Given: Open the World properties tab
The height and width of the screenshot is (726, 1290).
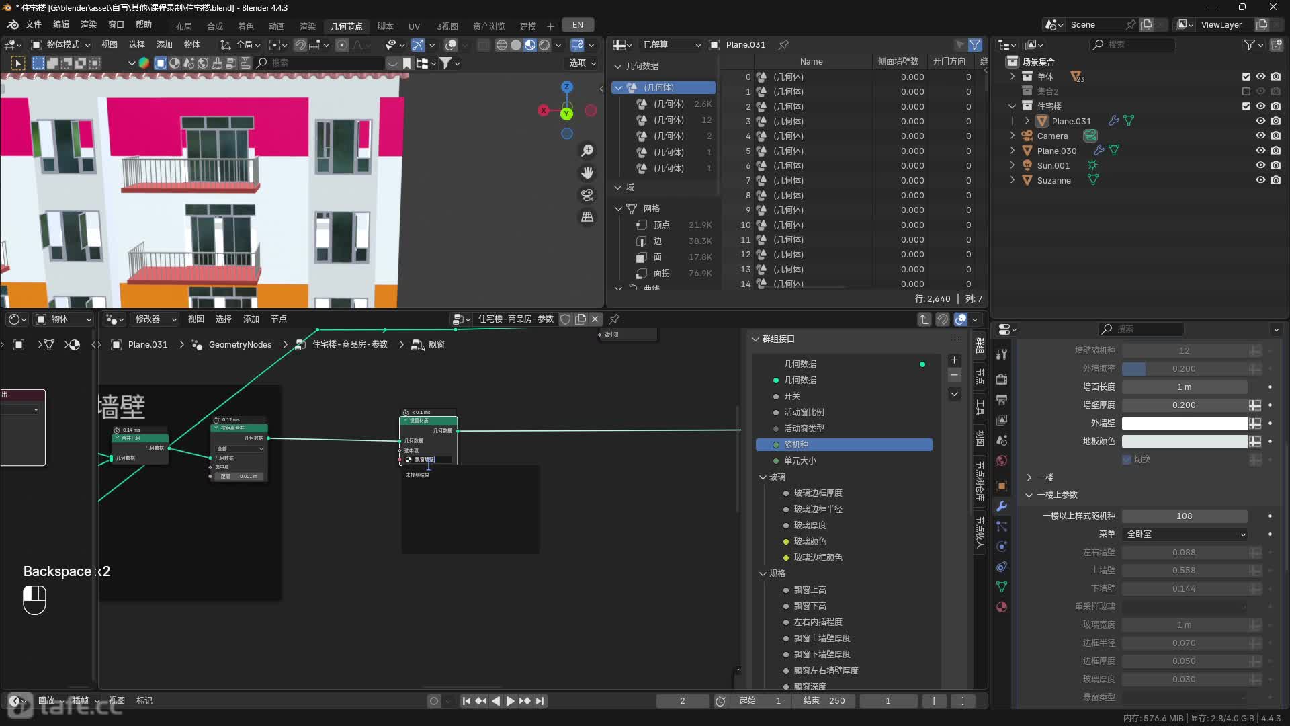Looking at the screenshot, I should point(1002,460).
